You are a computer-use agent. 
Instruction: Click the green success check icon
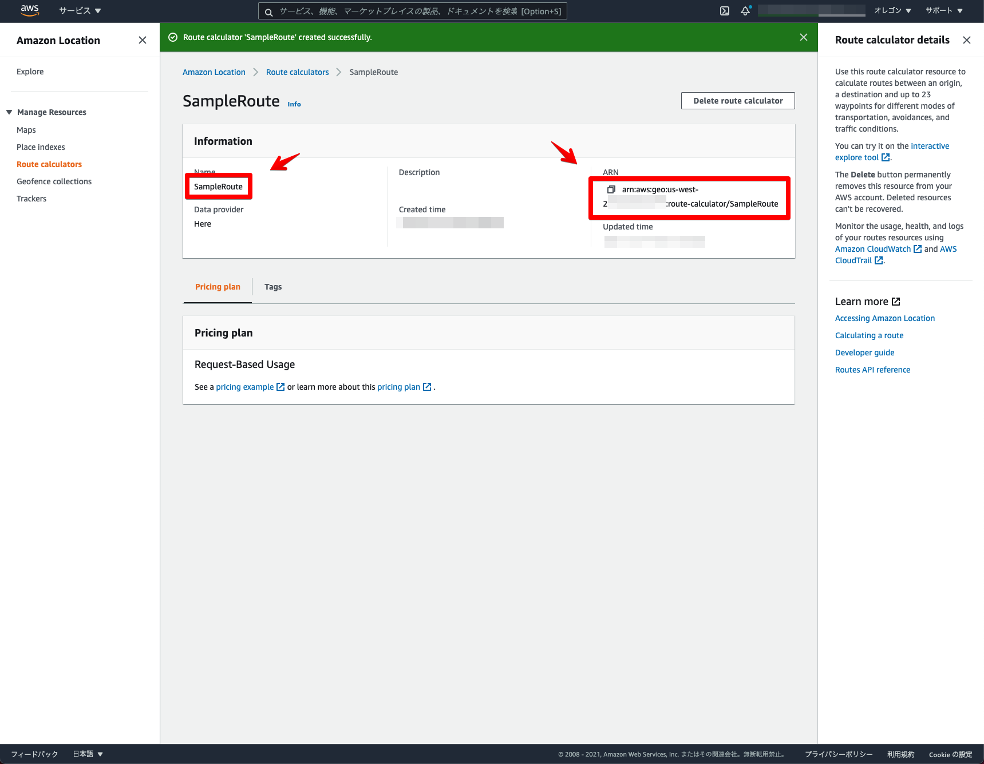(173, 37)
